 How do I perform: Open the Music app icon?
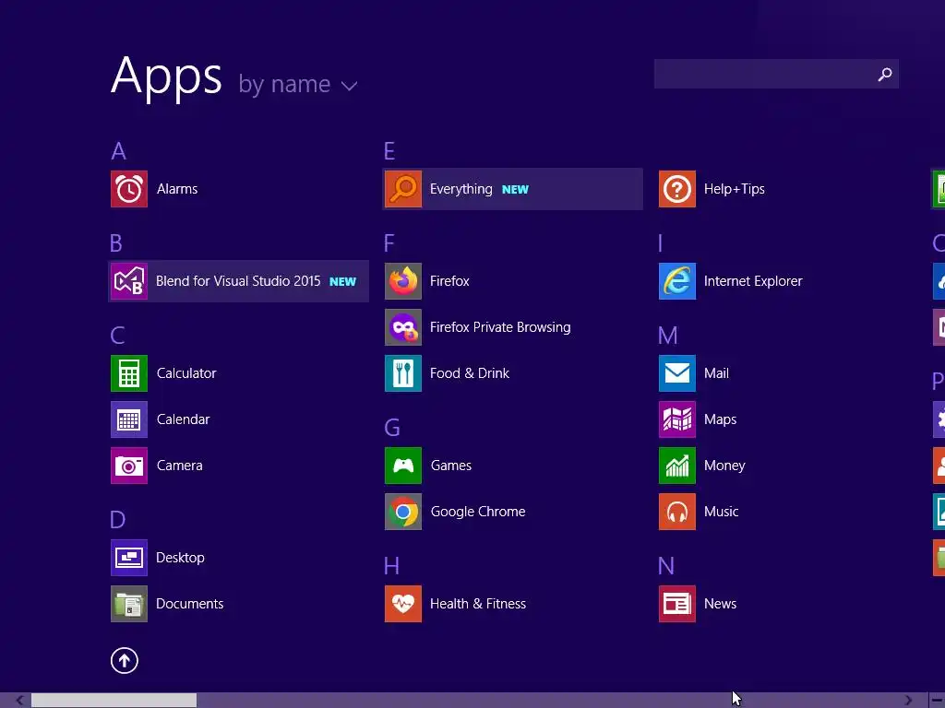point(677,512)
